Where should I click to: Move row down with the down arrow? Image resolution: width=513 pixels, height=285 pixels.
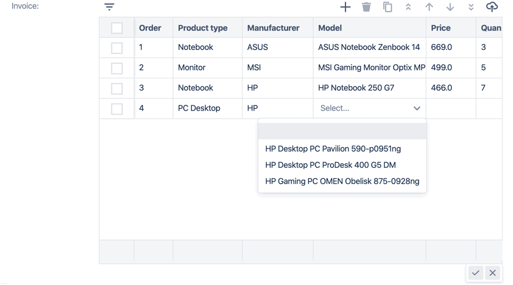pos(450,7)
